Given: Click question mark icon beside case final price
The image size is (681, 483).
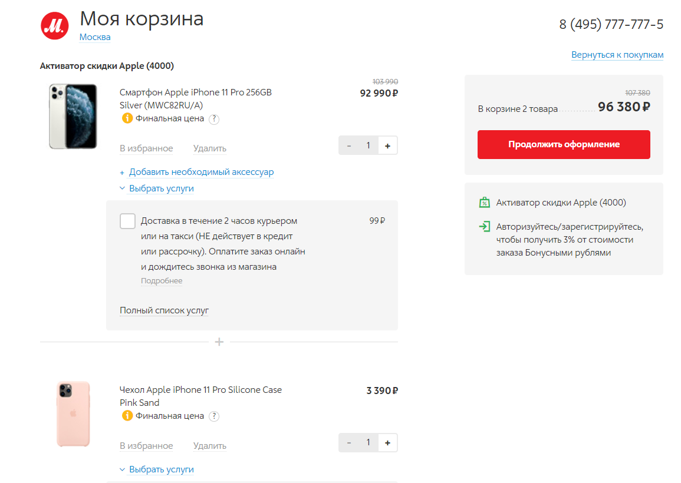Looking at the screenshot, I should 214,416.
